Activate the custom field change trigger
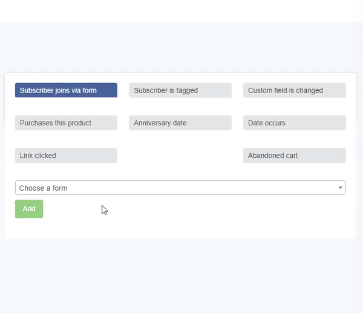Image resolution: width=363 pixels, height=313 pixels. coord(295,90)
